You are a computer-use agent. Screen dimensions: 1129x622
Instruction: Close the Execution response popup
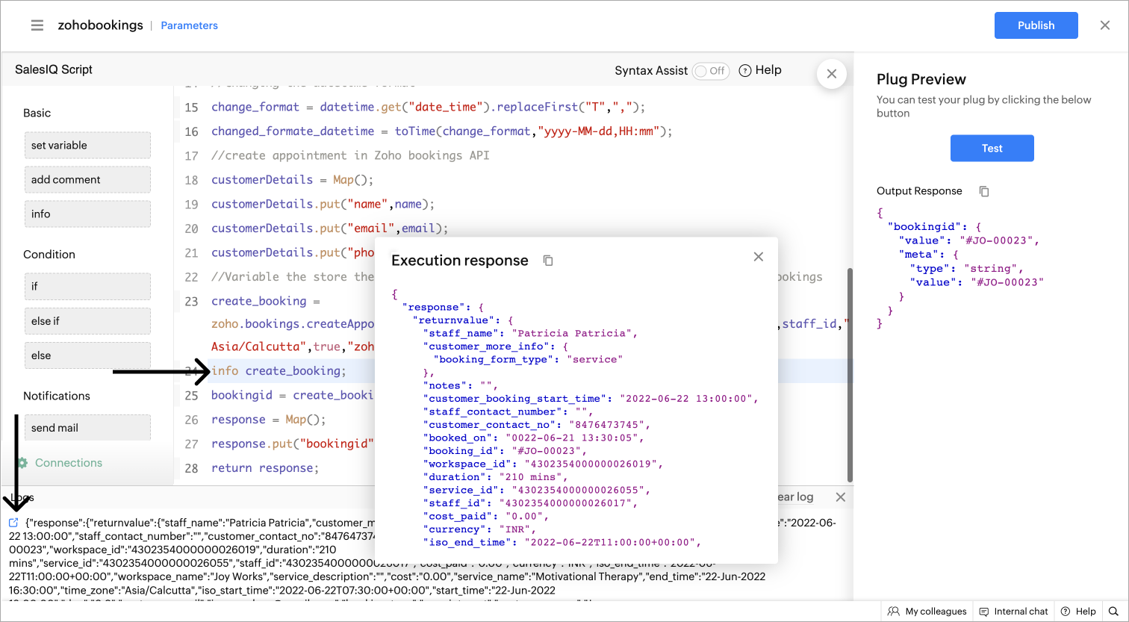coord(758,257)
